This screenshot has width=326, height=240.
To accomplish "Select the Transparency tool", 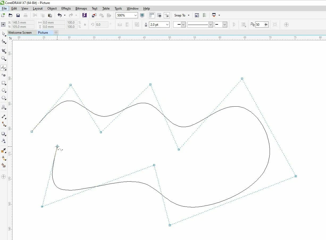I will (3, 141).
